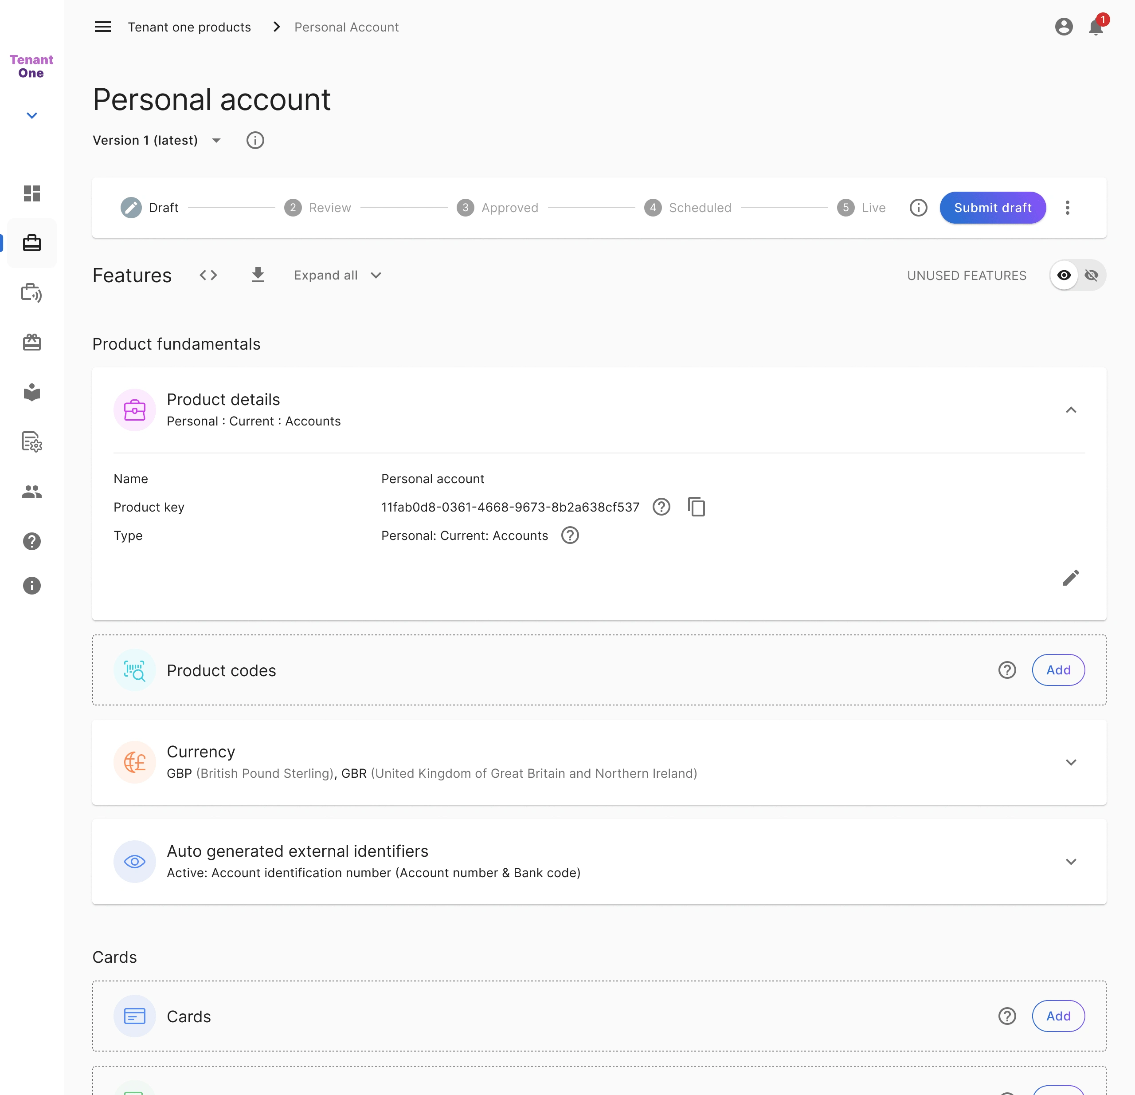Screen dimensions: 1135x1095
Task: Click help icon next to Product codes
Action: point(1007,670)
